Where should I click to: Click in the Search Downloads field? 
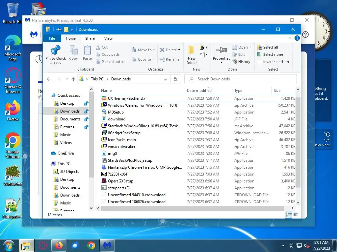(240, 79)
